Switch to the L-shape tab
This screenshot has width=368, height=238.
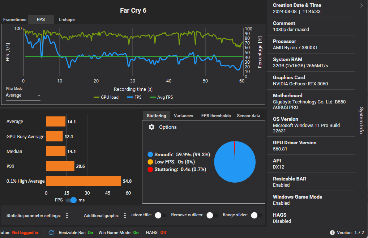[x=67, y=20]
